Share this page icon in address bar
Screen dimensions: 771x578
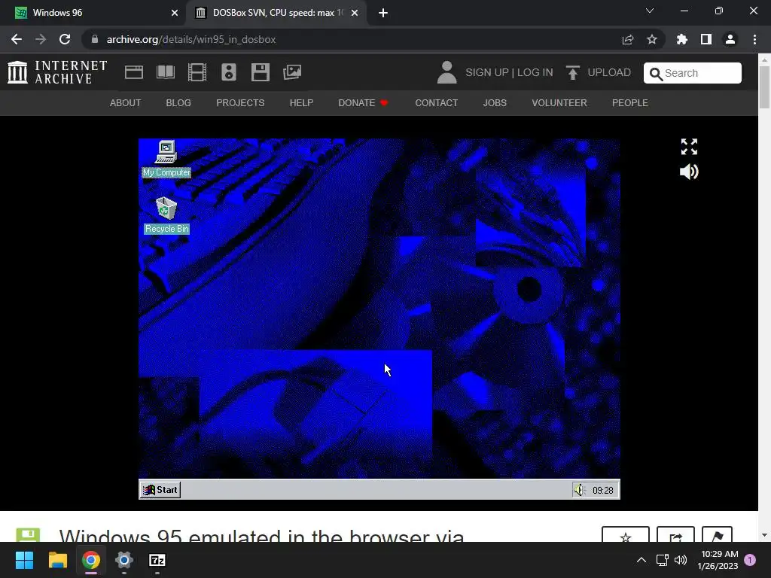pos(628,39)
